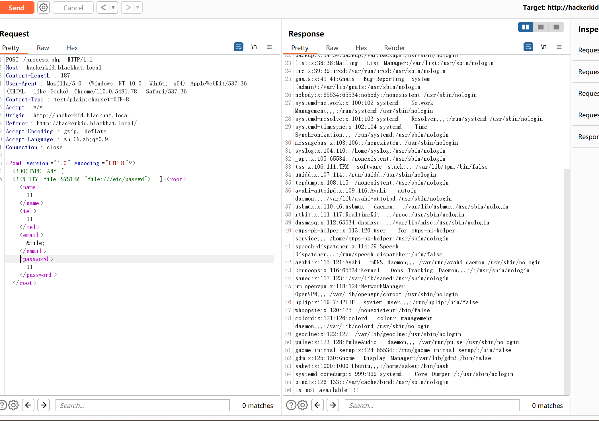The image size is (599, 421).
Task: Toggle non-printable characters in Response panel
Action: pos(544,47)
